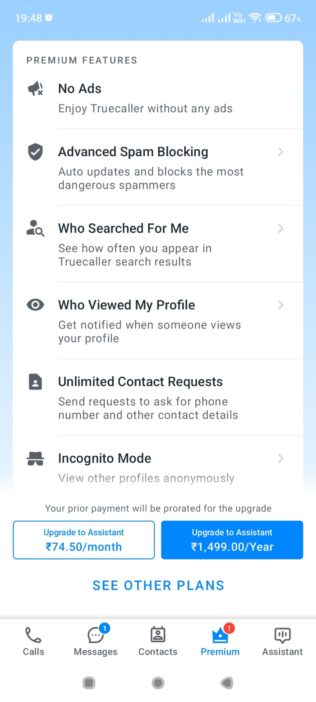The image size is (316, 702).
Task: Choose Upgrade to Assistant ₹1,499.00/Year
Action: (x=232, y=540)
